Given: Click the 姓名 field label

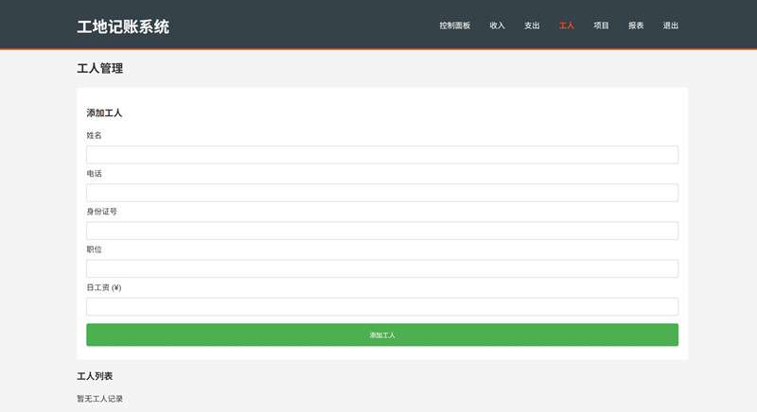Looking at the screenshot, I should pos(94,135).
